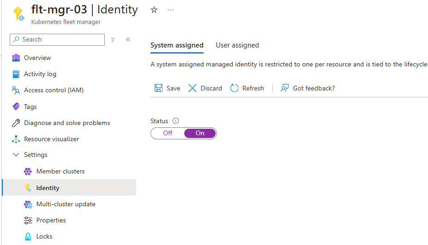This screenshot has width=428, height=245.
Task: Switch to the User assigned tab
Action: pyautogui.click(x=237, y=45)
